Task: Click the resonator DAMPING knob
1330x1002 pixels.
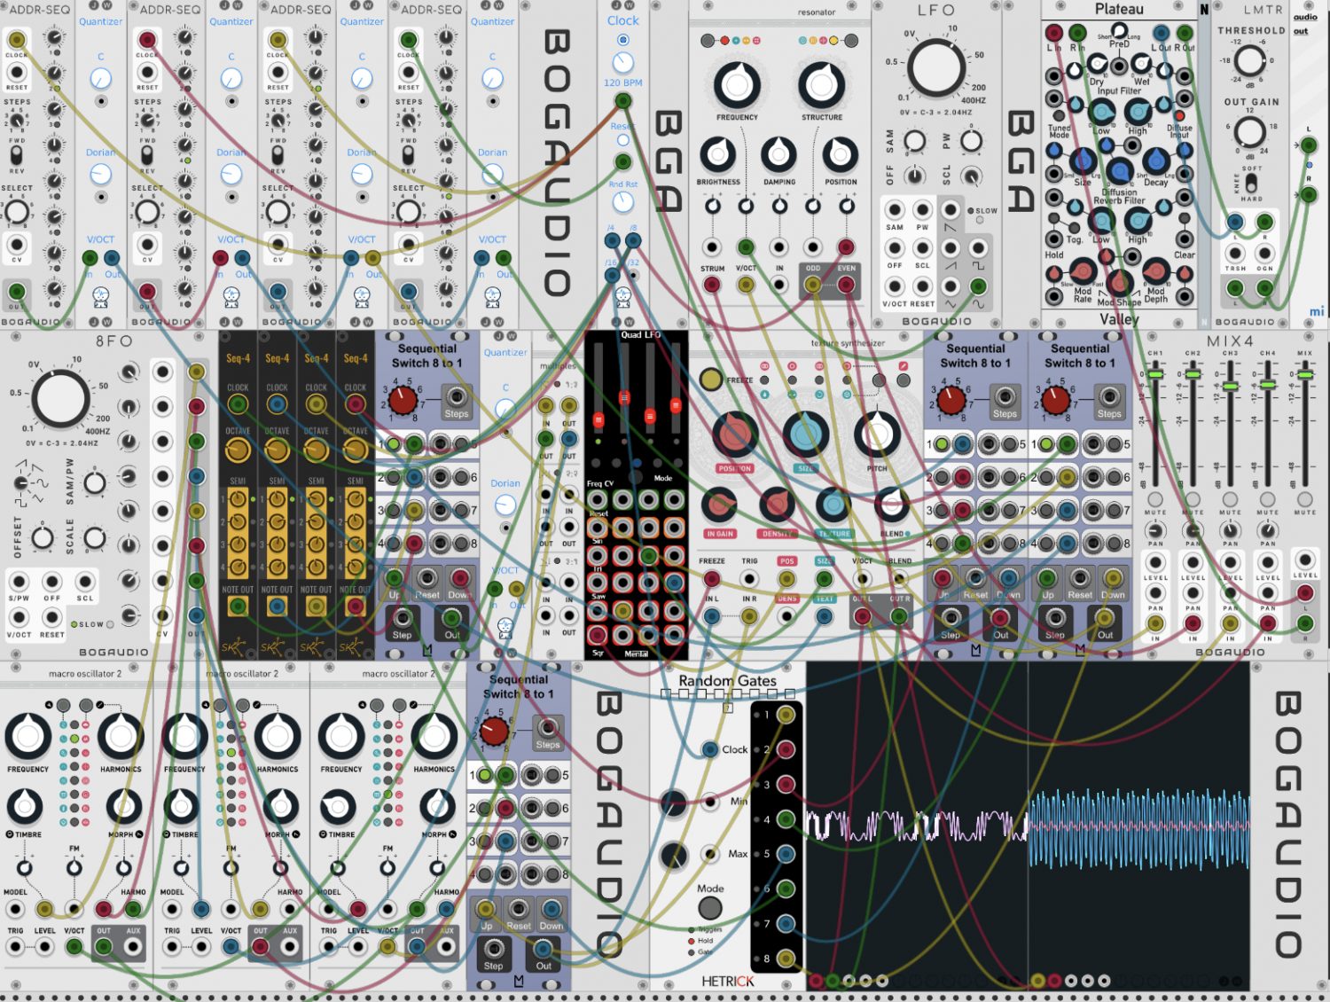Action: pyautogui.click(x=778, y=154)
